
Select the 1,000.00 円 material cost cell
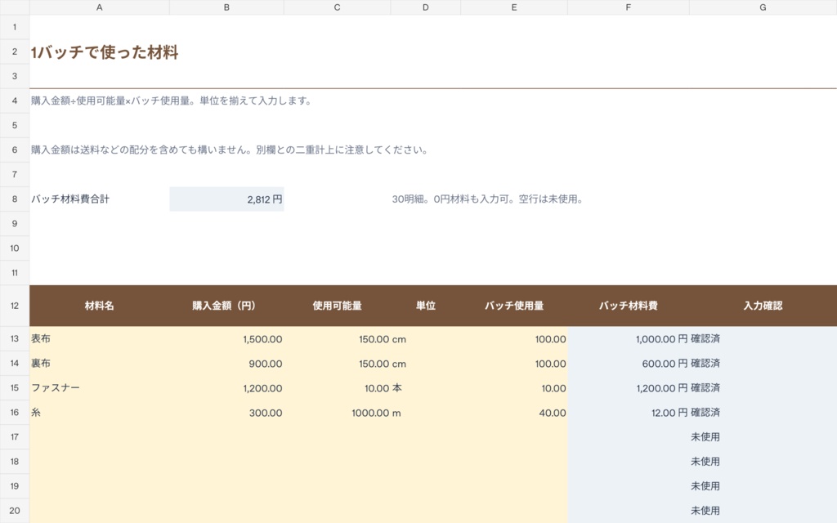coord(629,339)
